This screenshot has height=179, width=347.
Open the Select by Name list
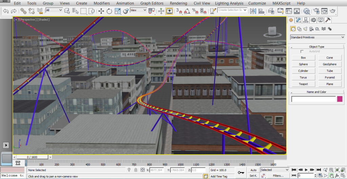75,11
